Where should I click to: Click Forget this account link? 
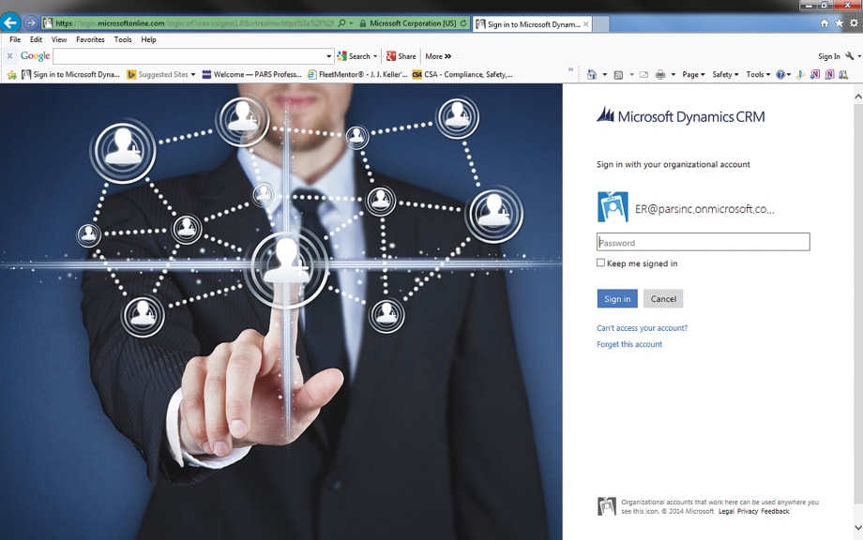coord(629,344)
